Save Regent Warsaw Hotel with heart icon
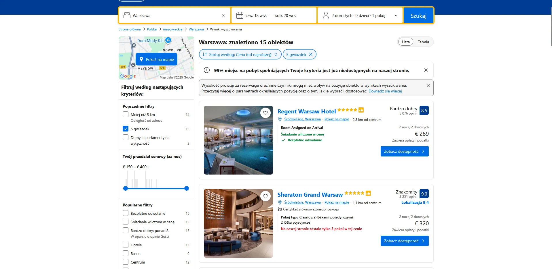 pos(265,113)
